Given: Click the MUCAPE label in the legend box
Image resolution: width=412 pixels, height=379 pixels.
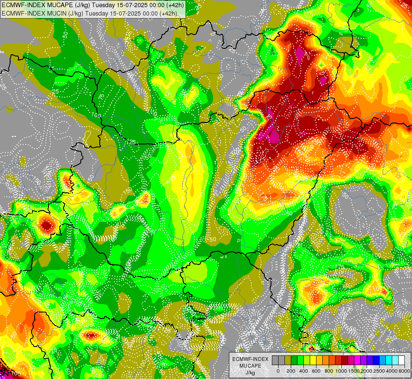Looking at the screenshot, I should tap(250, 366).
